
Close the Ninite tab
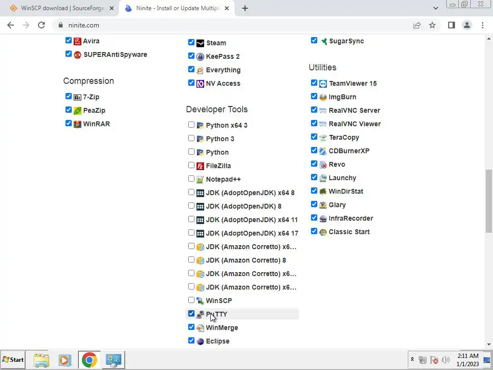pos(227,9)
